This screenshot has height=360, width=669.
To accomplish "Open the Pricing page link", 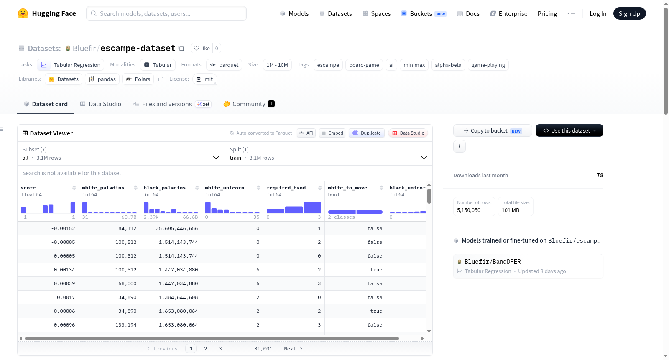I will tap(547, 13).
